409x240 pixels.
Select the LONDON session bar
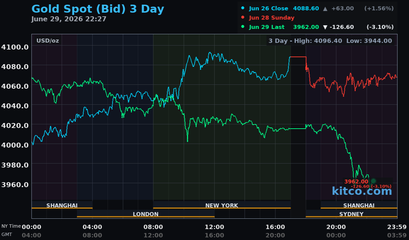146,214
